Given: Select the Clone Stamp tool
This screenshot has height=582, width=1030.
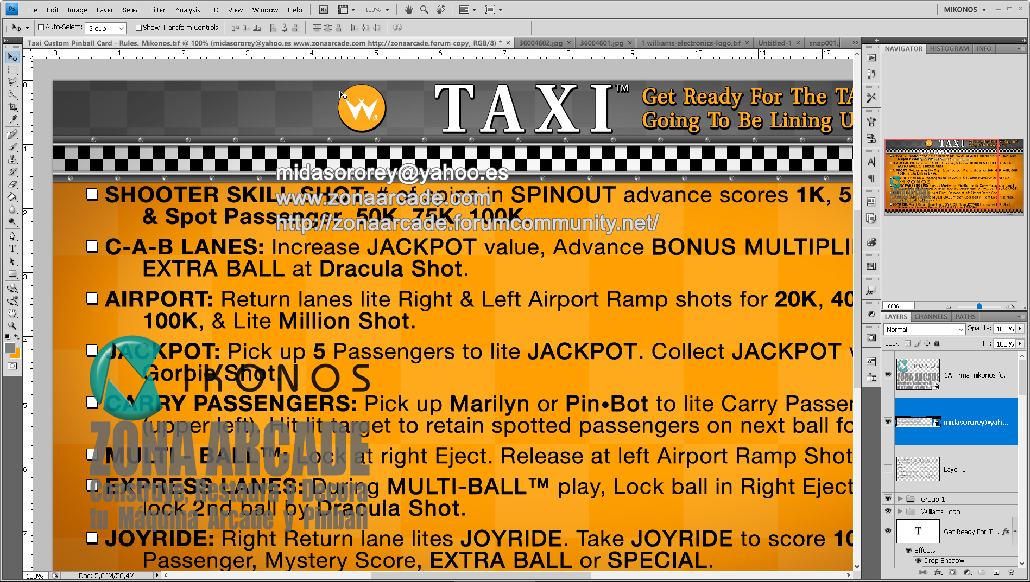Looking at the screenshot, I should coord(12,159).
